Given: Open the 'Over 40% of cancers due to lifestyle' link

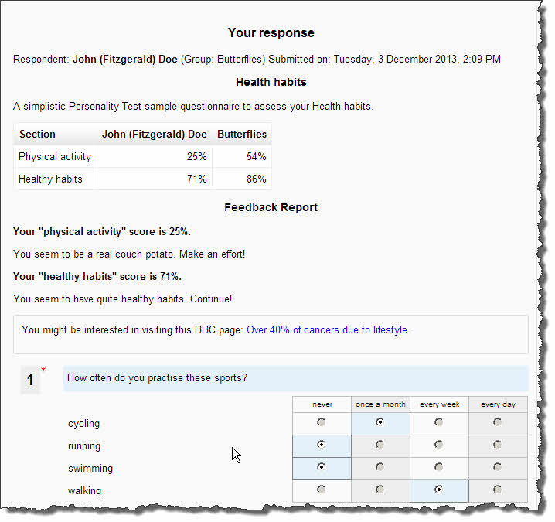Looking at the screenshot, I should pyautogui.click(x=327, y=329).
